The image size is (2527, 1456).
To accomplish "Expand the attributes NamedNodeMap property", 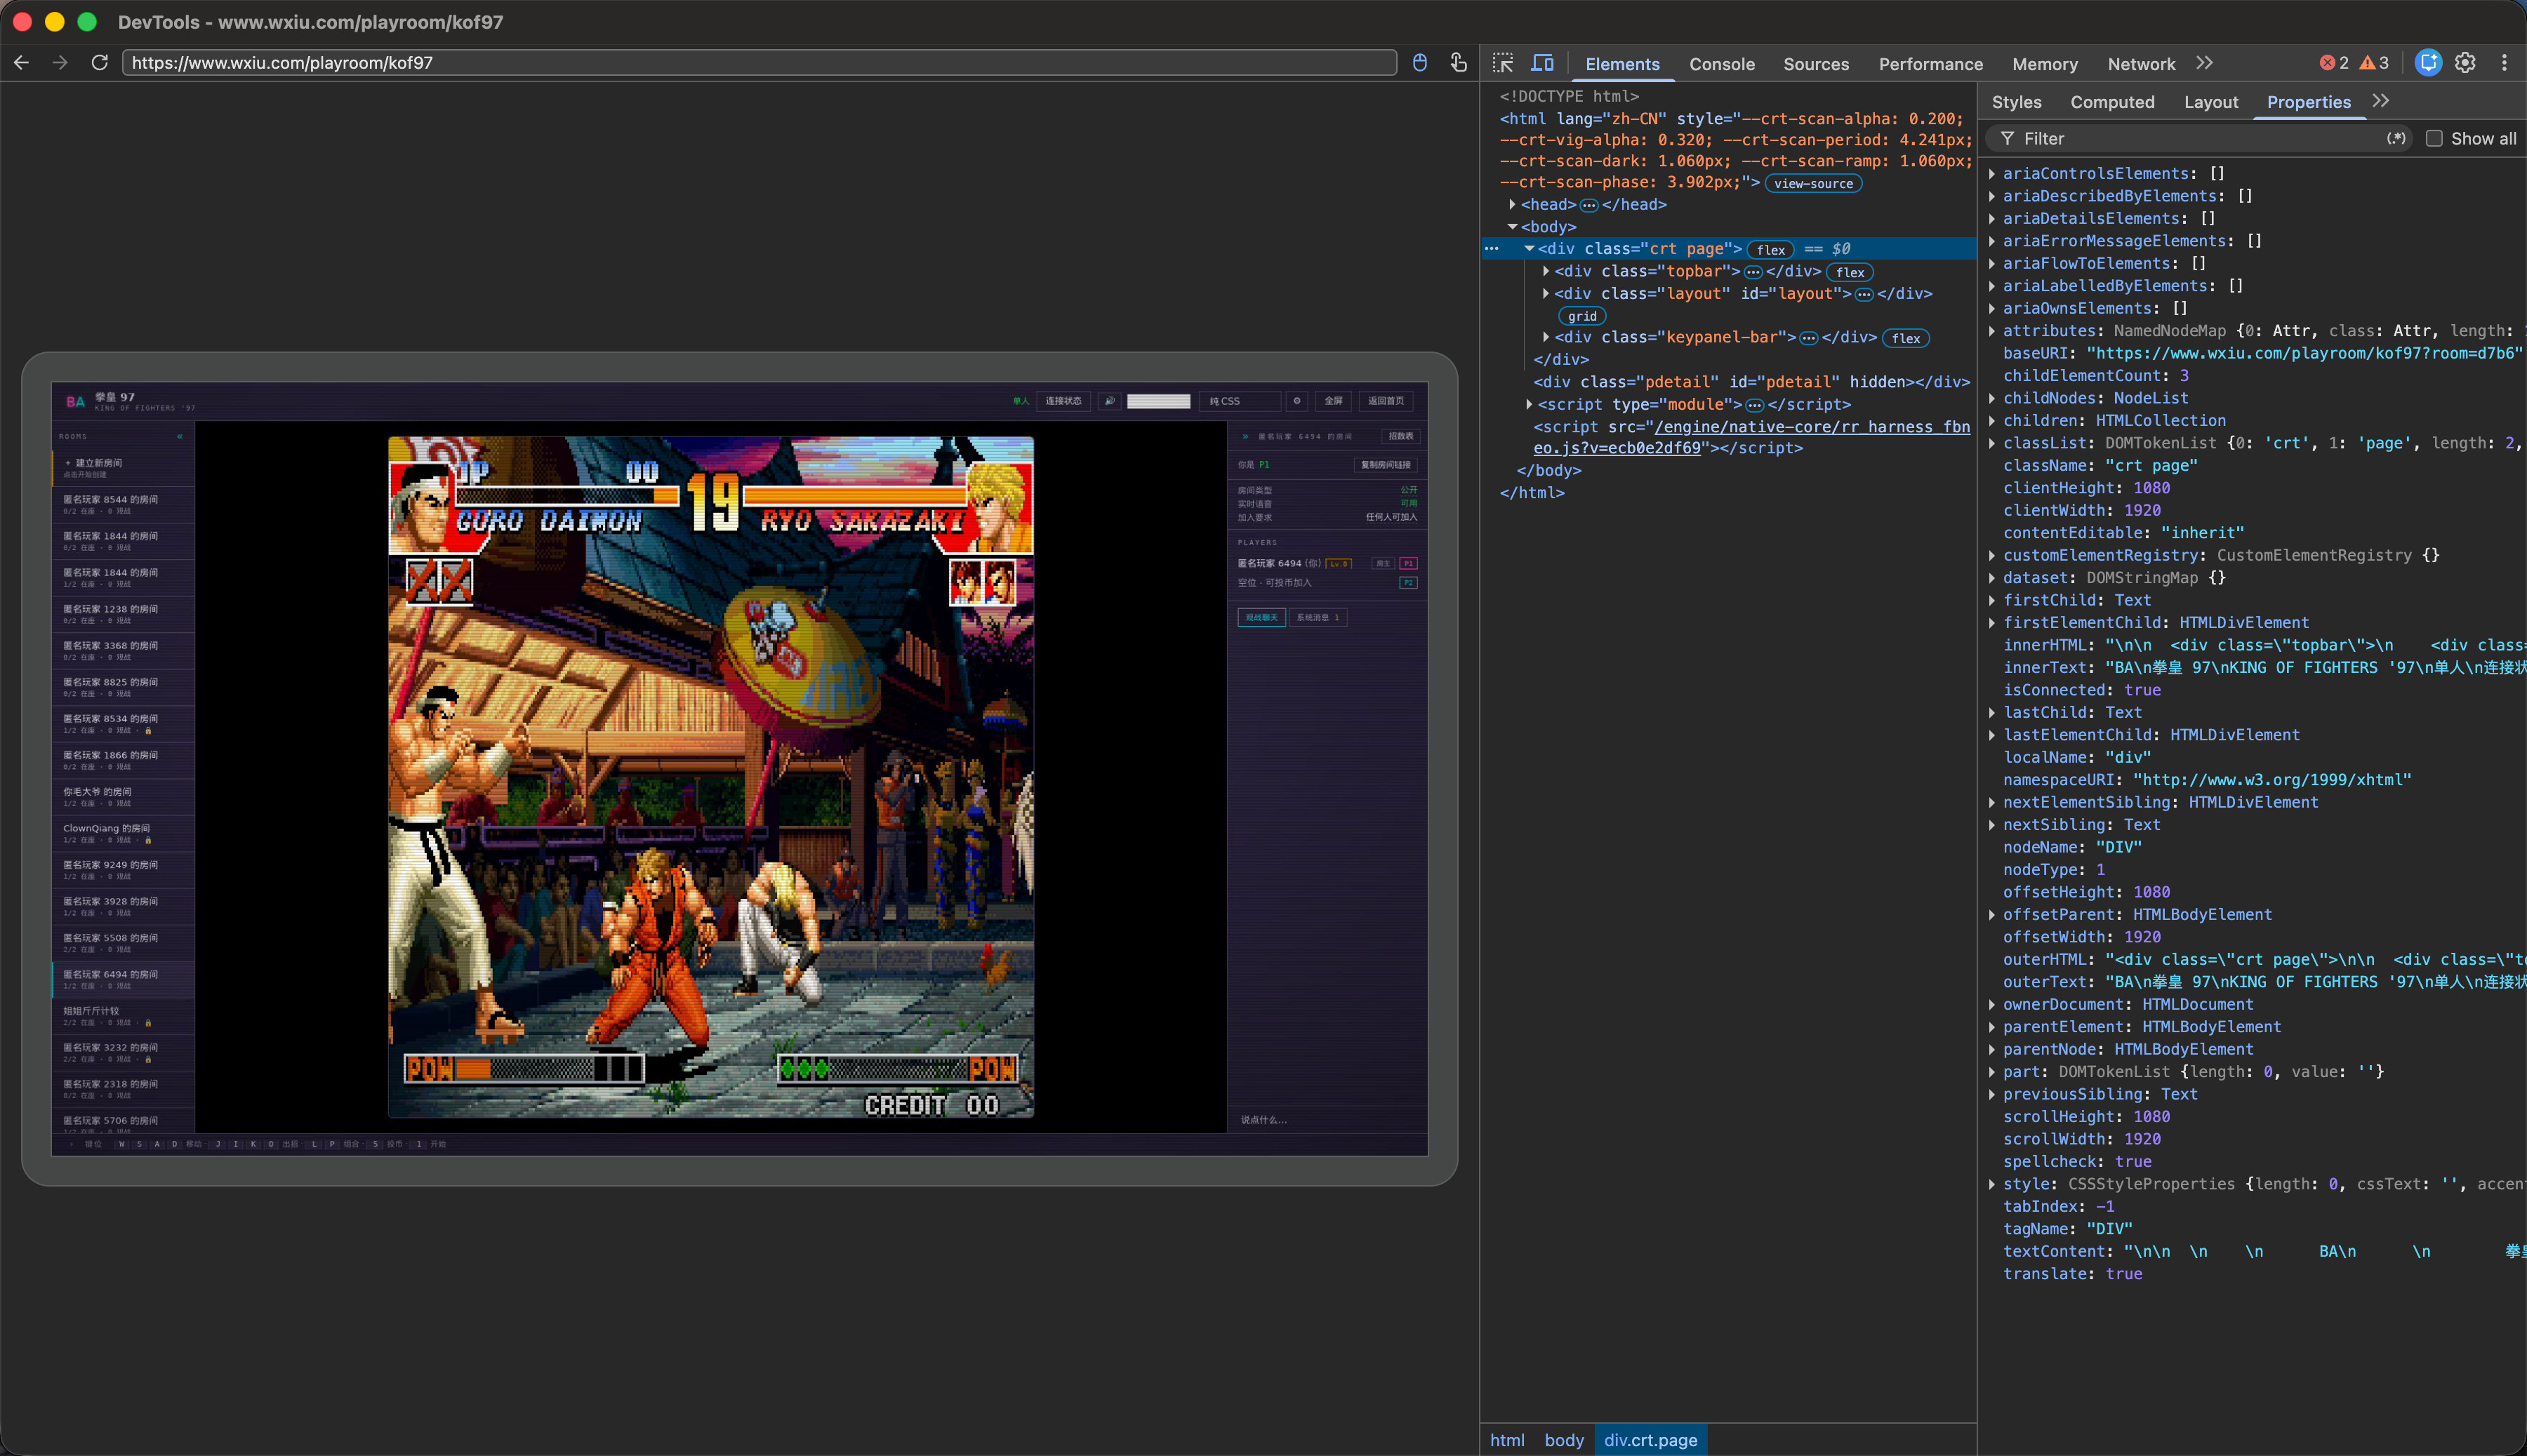I will 1992,331.
